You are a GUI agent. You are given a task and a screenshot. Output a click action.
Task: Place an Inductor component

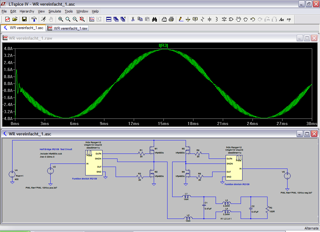pos(217,19)
